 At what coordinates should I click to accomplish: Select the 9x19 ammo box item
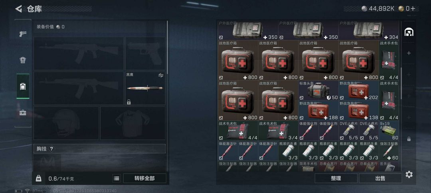[389, 131]
